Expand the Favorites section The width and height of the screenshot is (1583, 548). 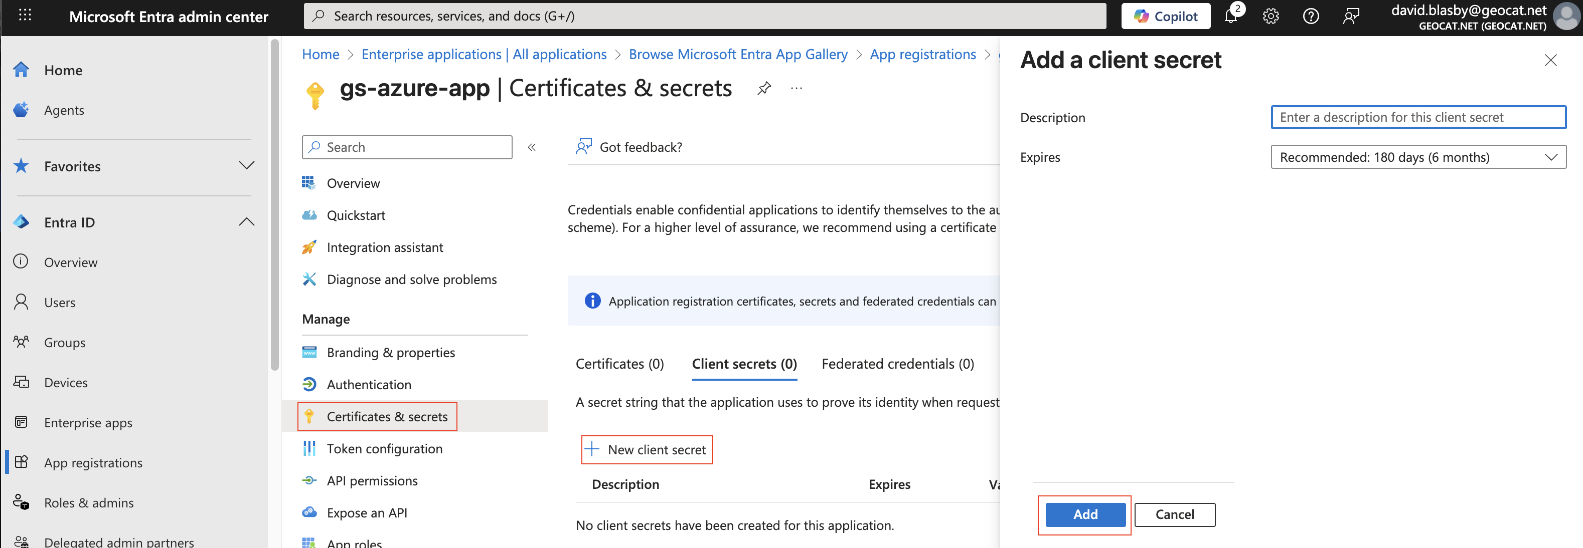246,166
